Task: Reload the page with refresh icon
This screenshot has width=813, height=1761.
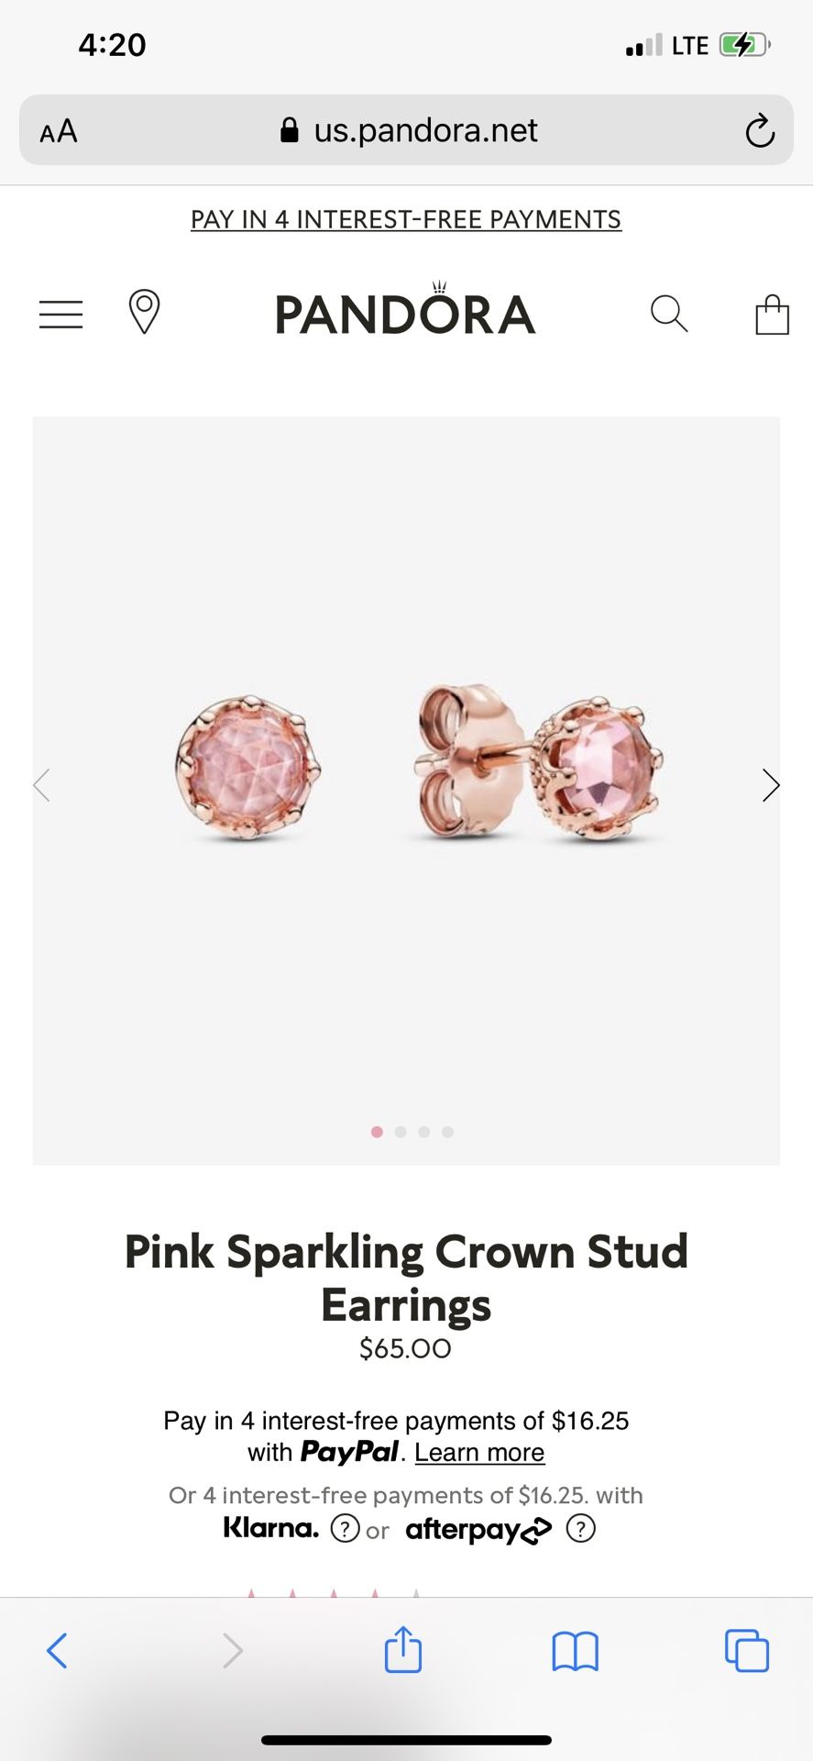Action: point(760,131)
